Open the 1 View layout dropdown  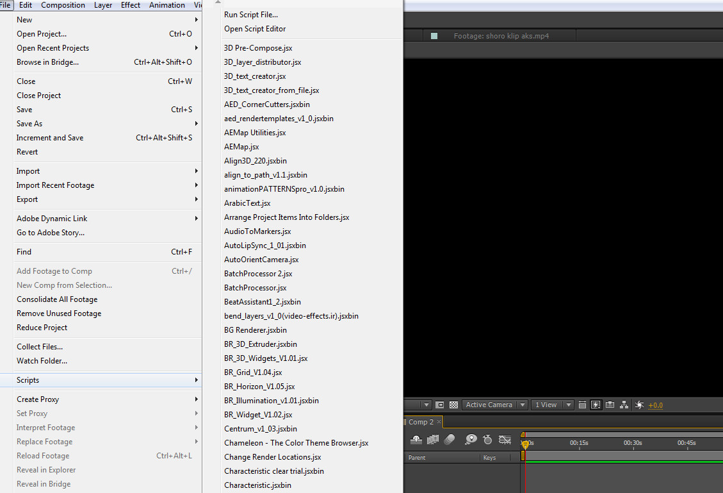552,405
